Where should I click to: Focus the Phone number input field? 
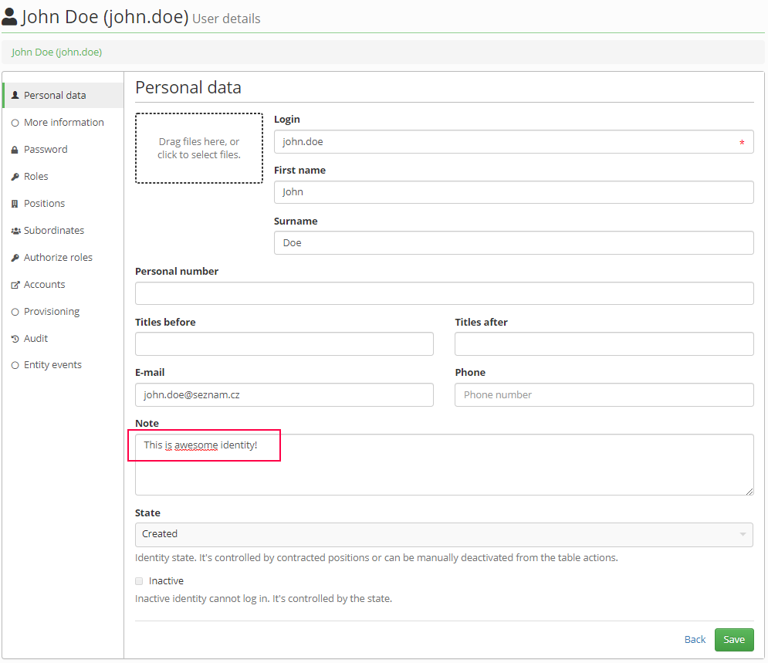click(x=604, y=395)
